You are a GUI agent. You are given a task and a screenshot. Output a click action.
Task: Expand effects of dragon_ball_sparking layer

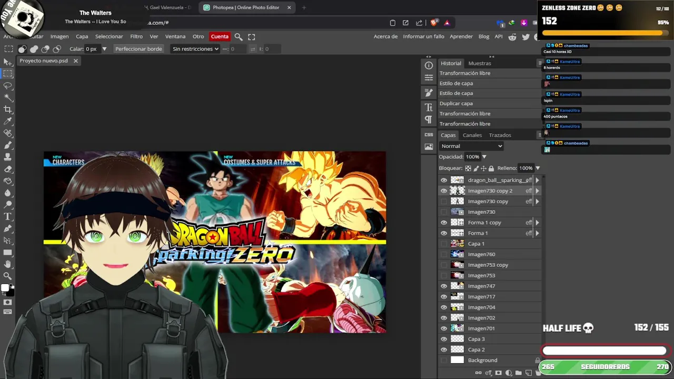(x=537, y=180)
